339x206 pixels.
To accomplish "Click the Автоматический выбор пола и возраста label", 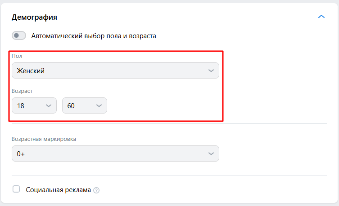I will point(94,35).
